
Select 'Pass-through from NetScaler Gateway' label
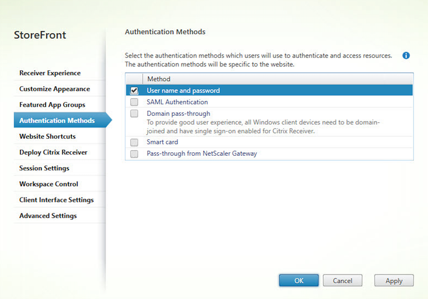(201, 153)
